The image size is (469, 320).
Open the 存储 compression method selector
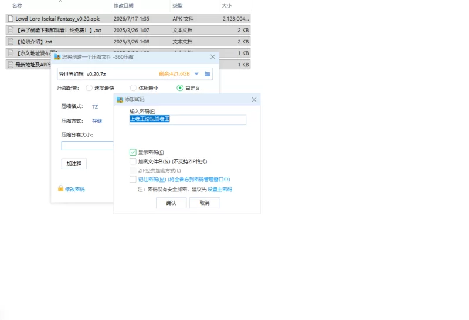pyautogui.click(x=97, y=121)
